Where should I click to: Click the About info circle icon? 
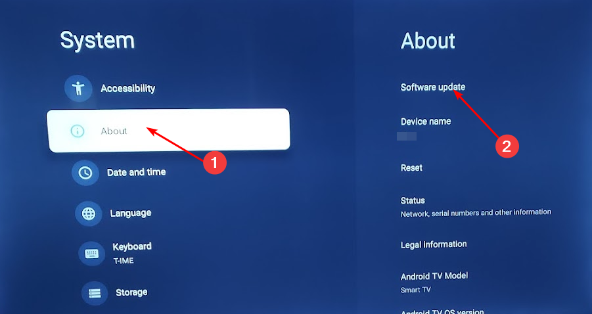click(x=78, y=131)
